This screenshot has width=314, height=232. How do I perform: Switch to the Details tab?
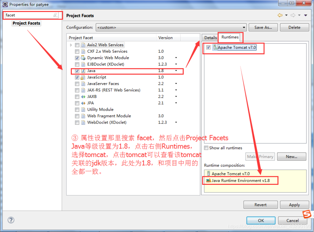pos(210,38)
